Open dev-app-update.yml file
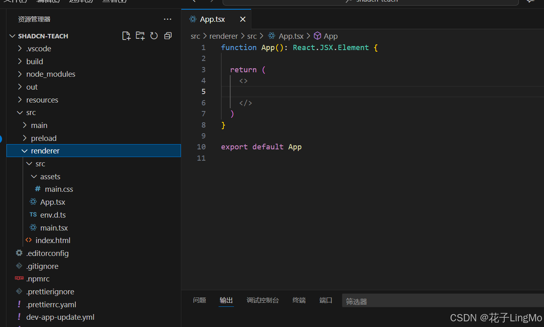The width and height of the screenshot is (544, 327). tap(60, 317)
